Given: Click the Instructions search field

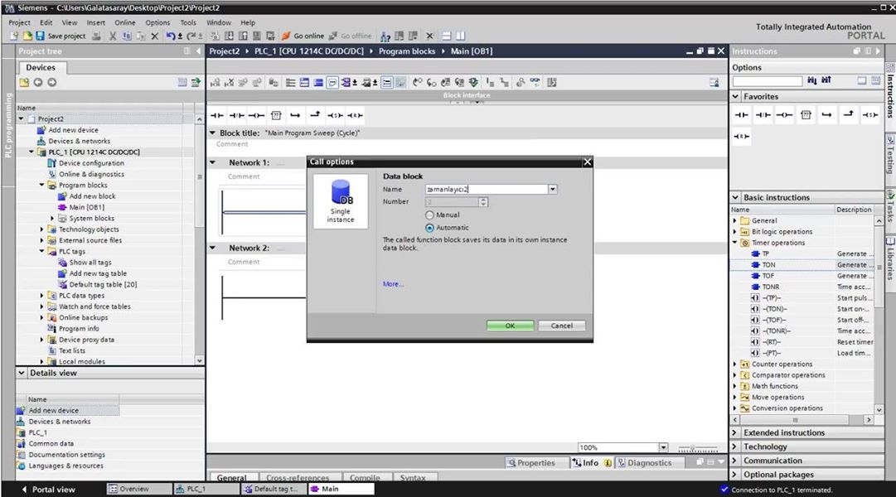Looking at the screenshot, I should pyautogui.click(x=768, y=81).
